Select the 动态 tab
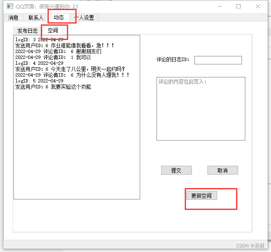Screen dimensions: 271x252 (x=58, y=17)
